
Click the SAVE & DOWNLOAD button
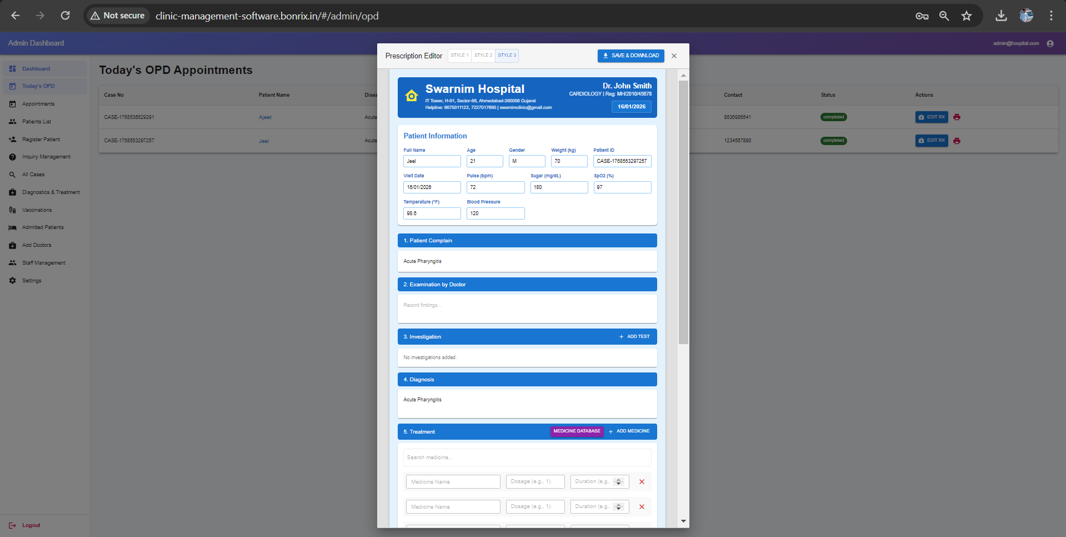coord(630,56)
